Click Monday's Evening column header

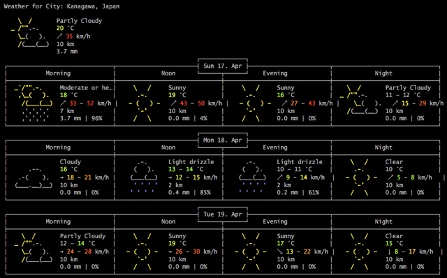tap(275, 147)
